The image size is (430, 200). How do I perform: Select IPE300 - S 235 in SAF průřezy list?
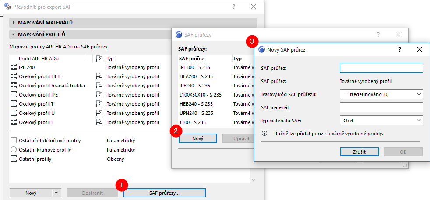point(216,67)
